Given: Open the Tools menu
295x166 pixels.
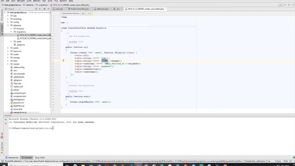Looking at the screenshot, I should [50, 1].
